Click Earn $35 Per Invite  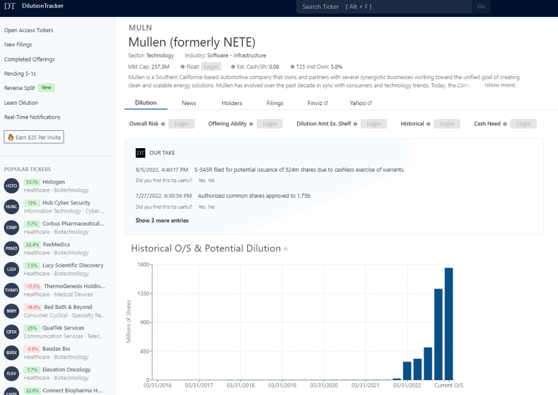34,137
